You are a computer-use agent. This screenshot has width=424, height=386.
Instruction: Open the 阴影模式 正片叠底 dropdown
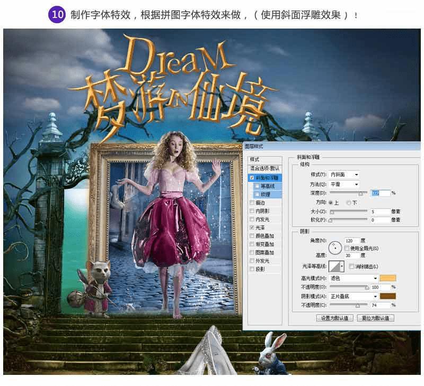tap(354, 296)
